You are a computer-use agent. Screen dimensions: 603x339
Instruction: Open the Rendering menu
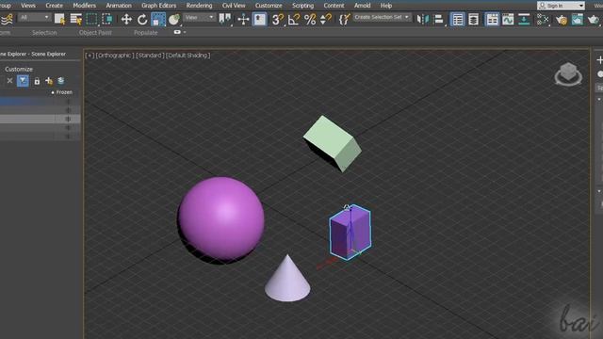click(199, 6)
